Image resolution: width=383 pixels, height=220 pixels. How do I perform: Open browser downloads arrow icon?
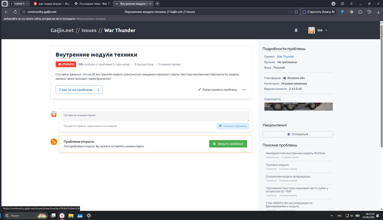point(378,12)
